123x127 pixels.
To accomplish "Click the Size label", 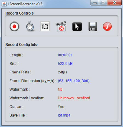I will tap(14, 64).
